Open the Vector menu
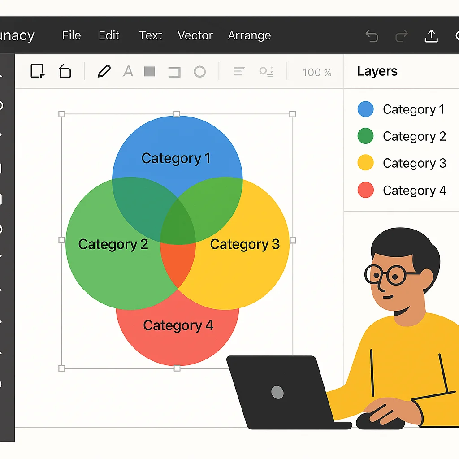The image size is (459, 459). [x=195, y=35]
